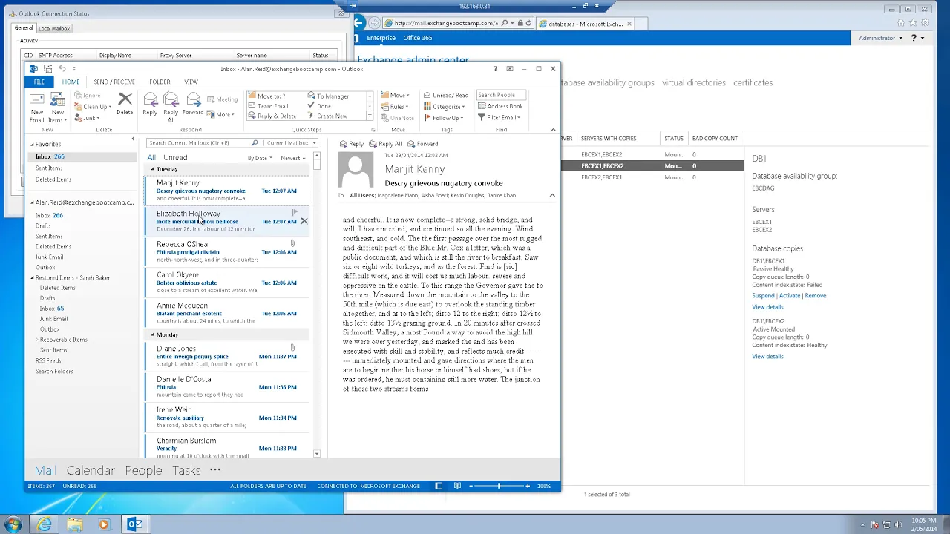Open the Junk dropdown
This screenshot has width=950, height=534.
pyautogui.click(x=87, y=118)
